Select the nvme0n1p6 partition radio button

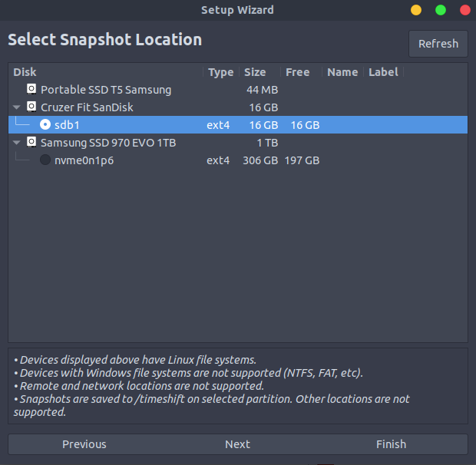point(45,160)
